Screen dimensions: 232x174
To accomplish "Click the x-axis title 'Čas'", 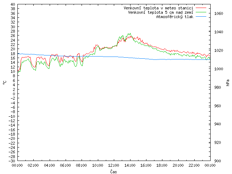I will pyautogui.click(x=113, y=171).
